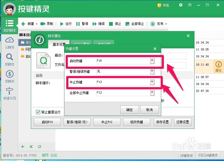The image size is (224, 161).
Task: Click 暂停 to pause the script
Action: tap(82, 24)
